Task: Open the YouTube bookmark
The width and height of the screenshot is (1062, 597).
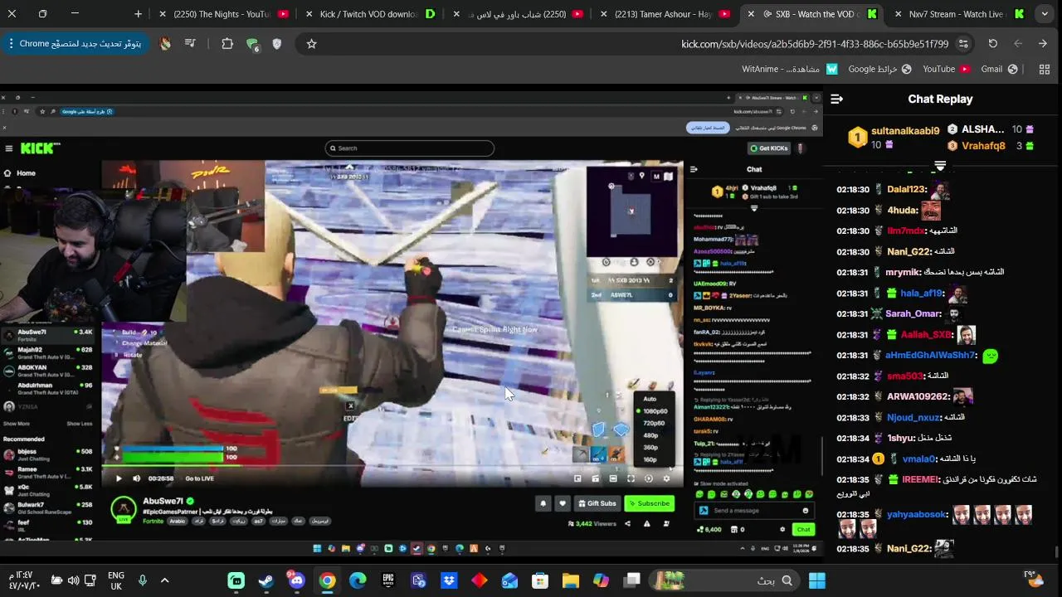Action: pyautogui.click(x=946, y=69)
